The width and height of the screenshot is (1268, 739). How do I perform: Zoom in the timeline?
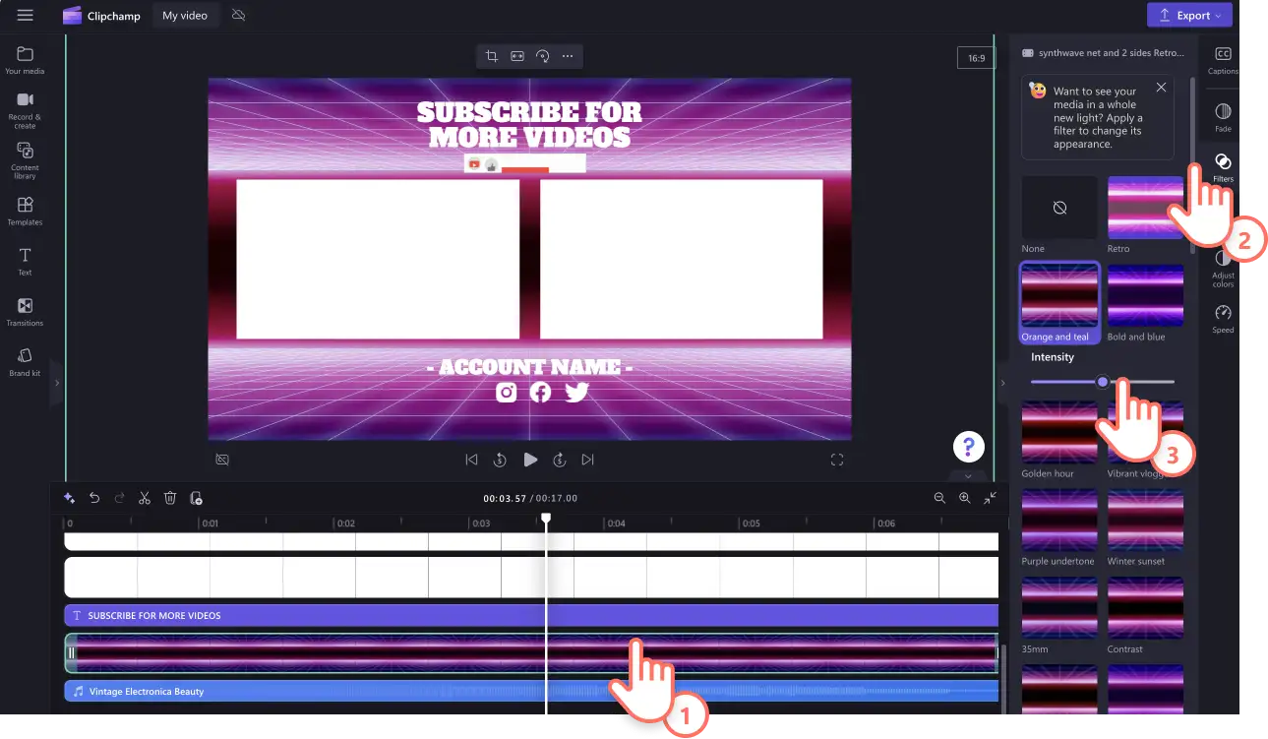tap(965, 498)
